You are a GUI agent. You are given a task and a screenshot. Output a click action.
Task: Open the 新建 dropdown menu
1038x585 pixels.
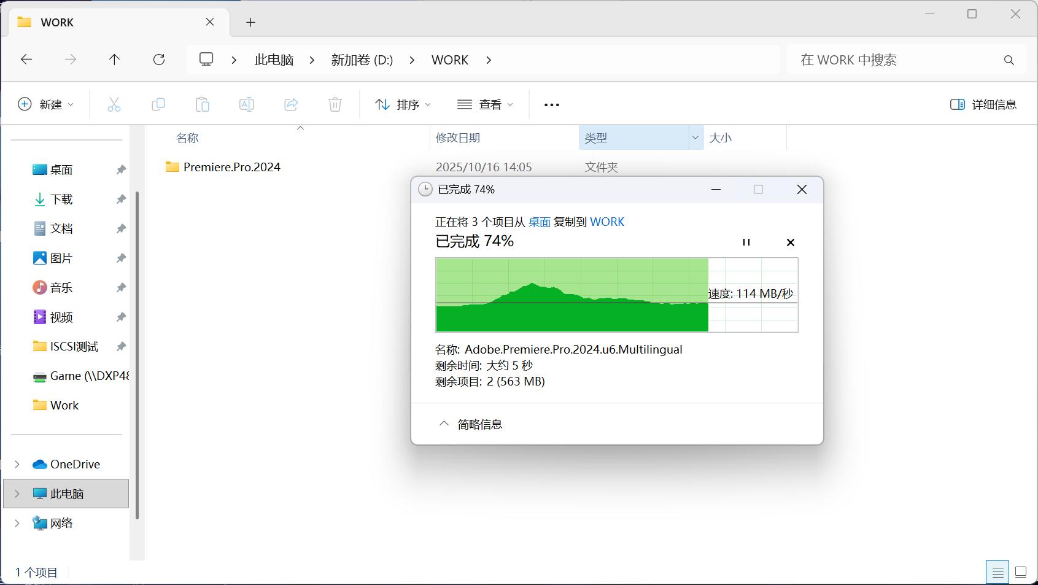(x=46, y=104)
